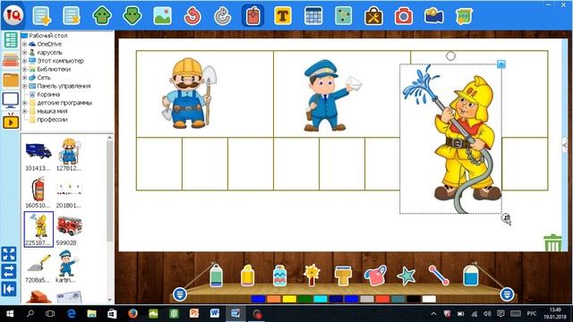
Task: Expand the мышка мия folder node
Action: 24,111
